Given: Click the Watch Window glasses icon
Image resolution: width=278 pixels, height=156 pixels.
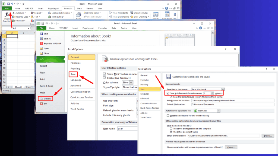Looking at the screenshot, I should click(156, 14).
